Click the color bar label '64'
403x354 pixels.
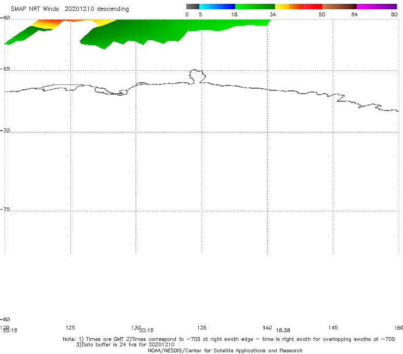(355, 14)
